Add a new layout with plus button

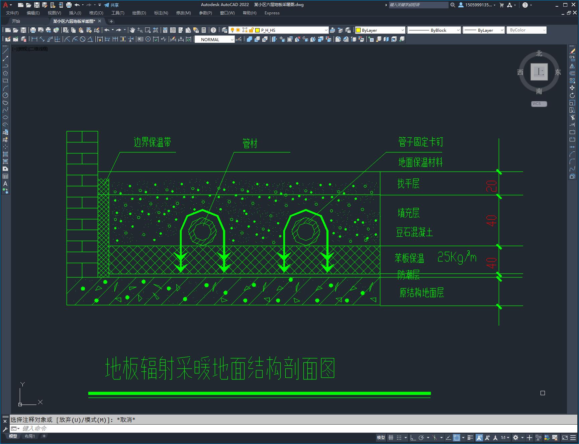coord(44,436)
